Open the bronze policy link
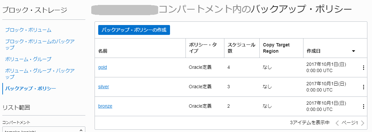The width and height of the screenshot is (372, 132). pos(105,106)
